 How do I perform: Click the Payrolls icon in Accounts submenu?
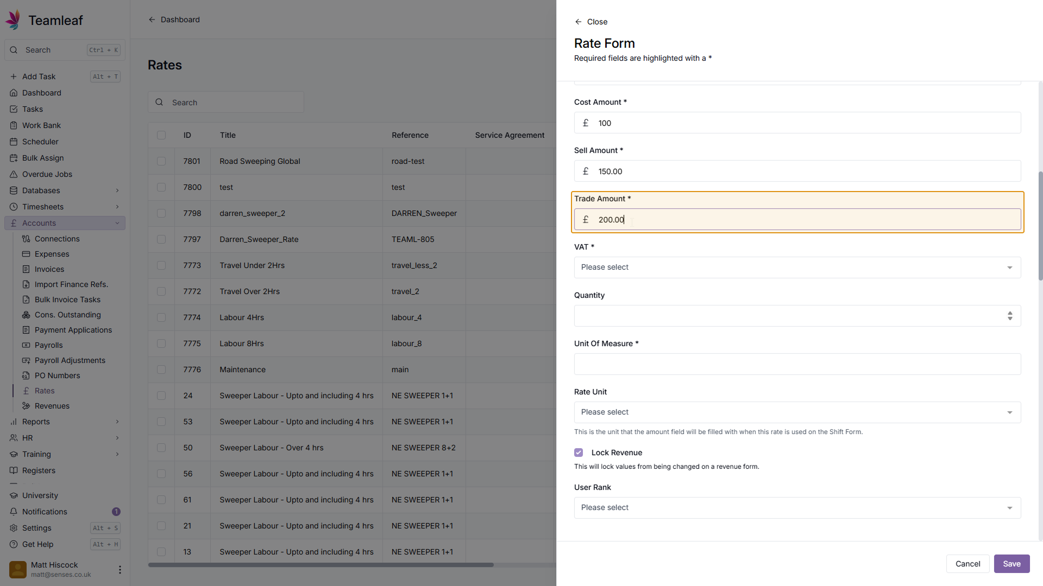pyautogui.click(x=26, y=345)
